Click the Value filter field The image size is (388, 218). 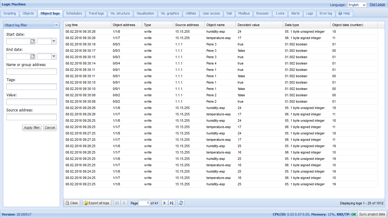click(x=32, y=102)
